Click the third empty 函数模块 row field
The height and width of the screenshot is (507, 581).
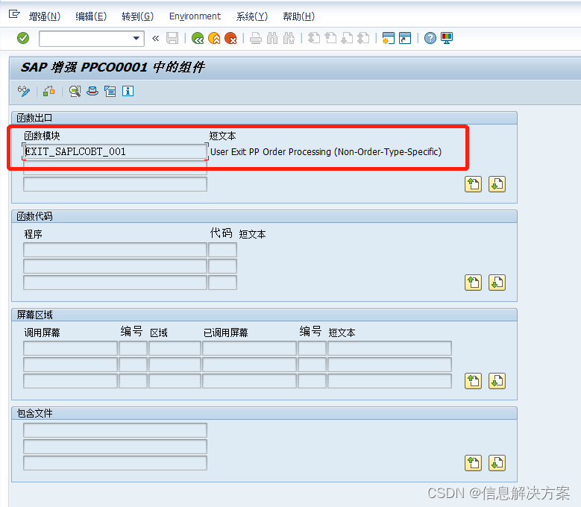click(x=115, y=184)
